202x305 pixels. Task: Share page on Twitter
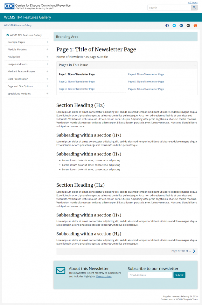pyautogui.click(x=174, y=25)
